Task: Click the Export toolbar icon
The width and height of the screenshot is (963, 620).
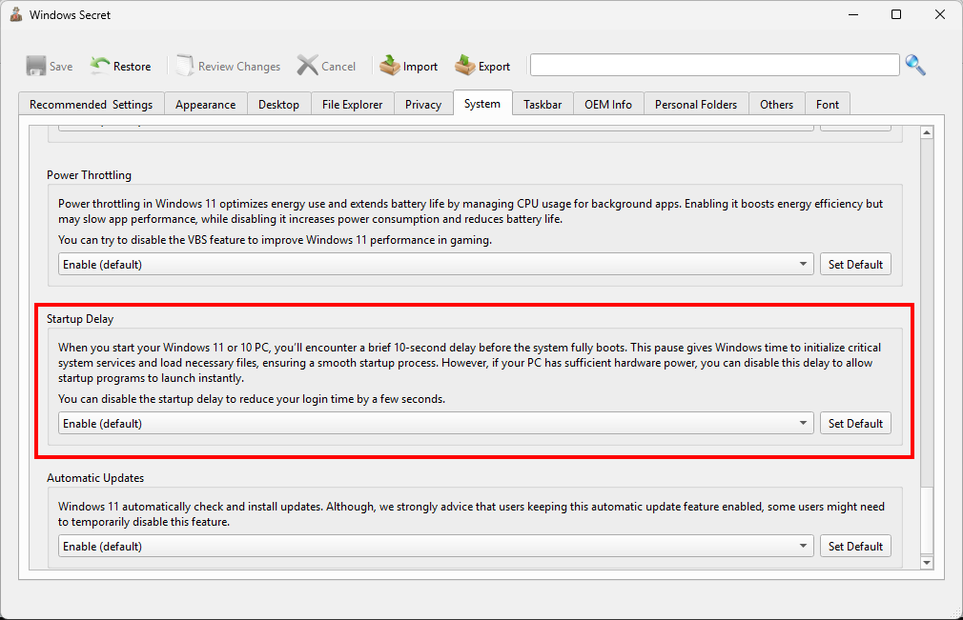Action: tap(465, 65)
